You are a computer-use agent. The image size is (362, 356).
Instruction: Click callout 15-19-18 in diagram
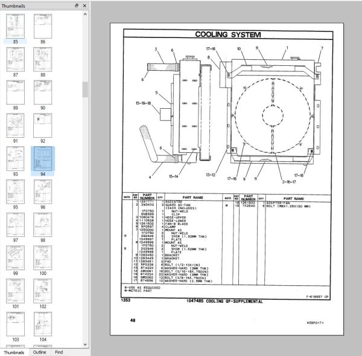(x=144, y=103)
